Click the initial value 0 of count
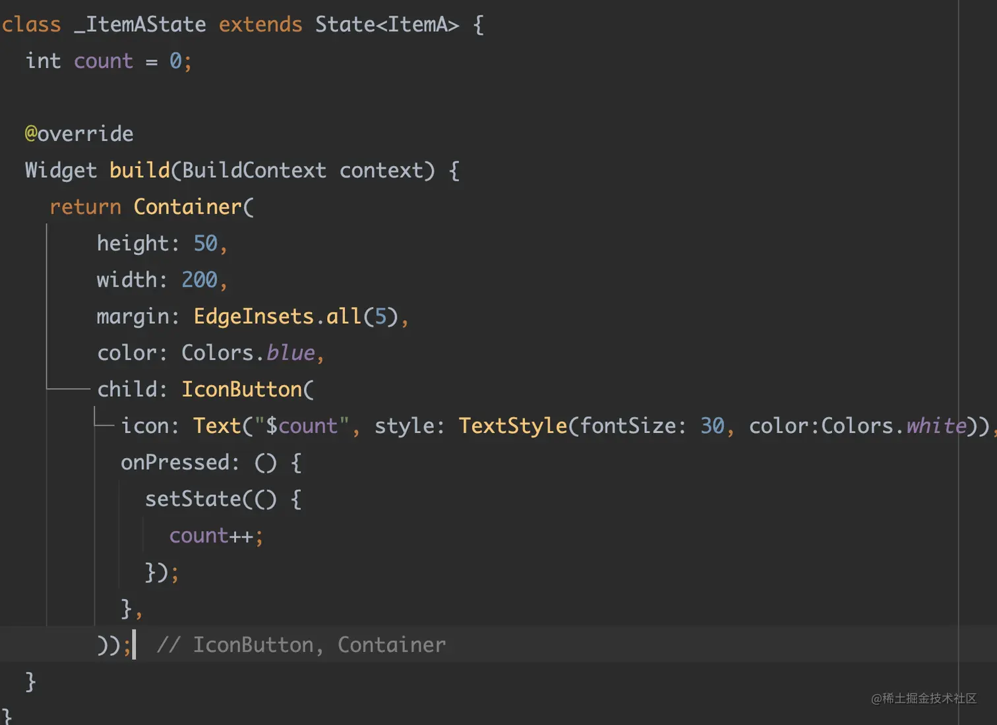The image size is (997, 725). tap(175, 61)
